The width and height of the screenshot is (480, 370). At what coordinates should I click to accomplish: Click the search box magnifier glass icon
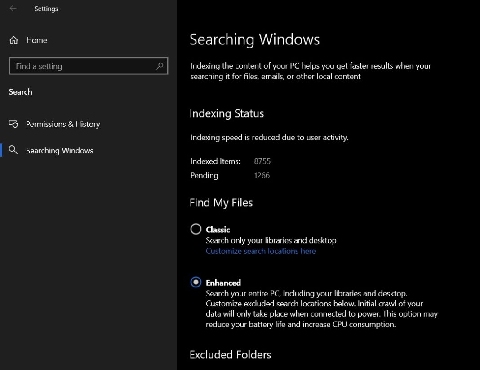(x=160, y=66)
